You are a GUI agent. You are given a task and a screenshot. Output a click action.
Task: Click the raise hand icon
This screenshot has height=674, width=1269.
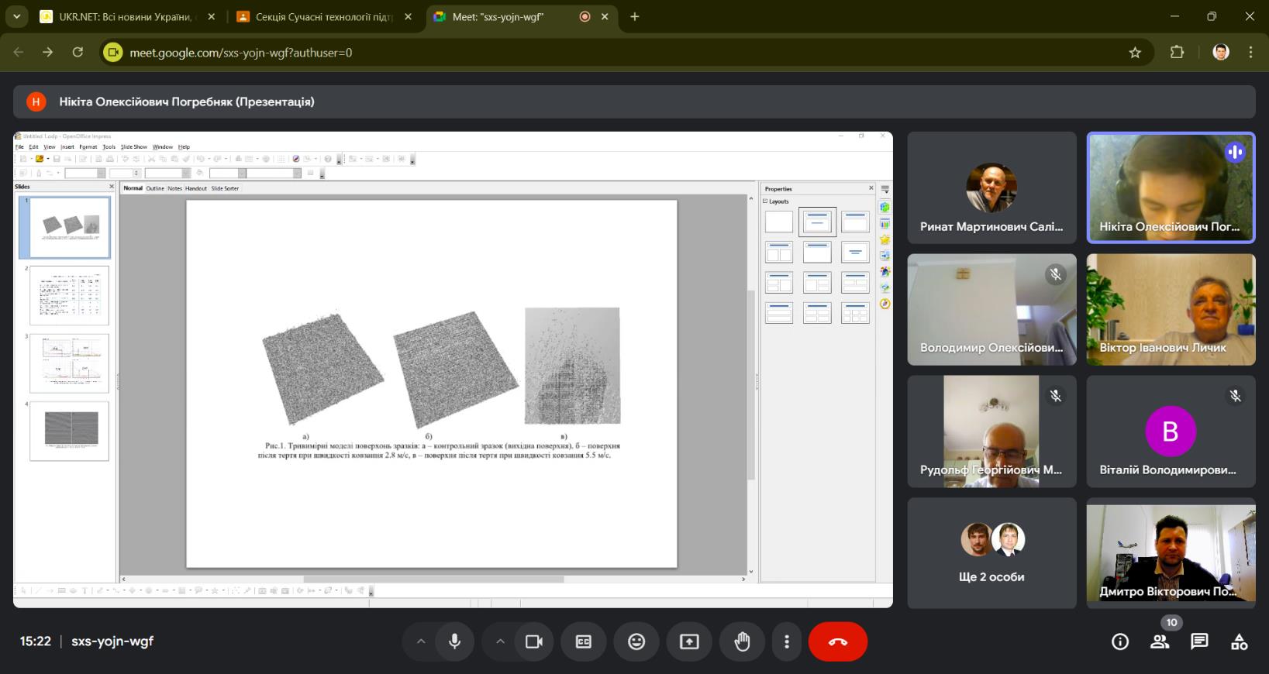[742, 641]
